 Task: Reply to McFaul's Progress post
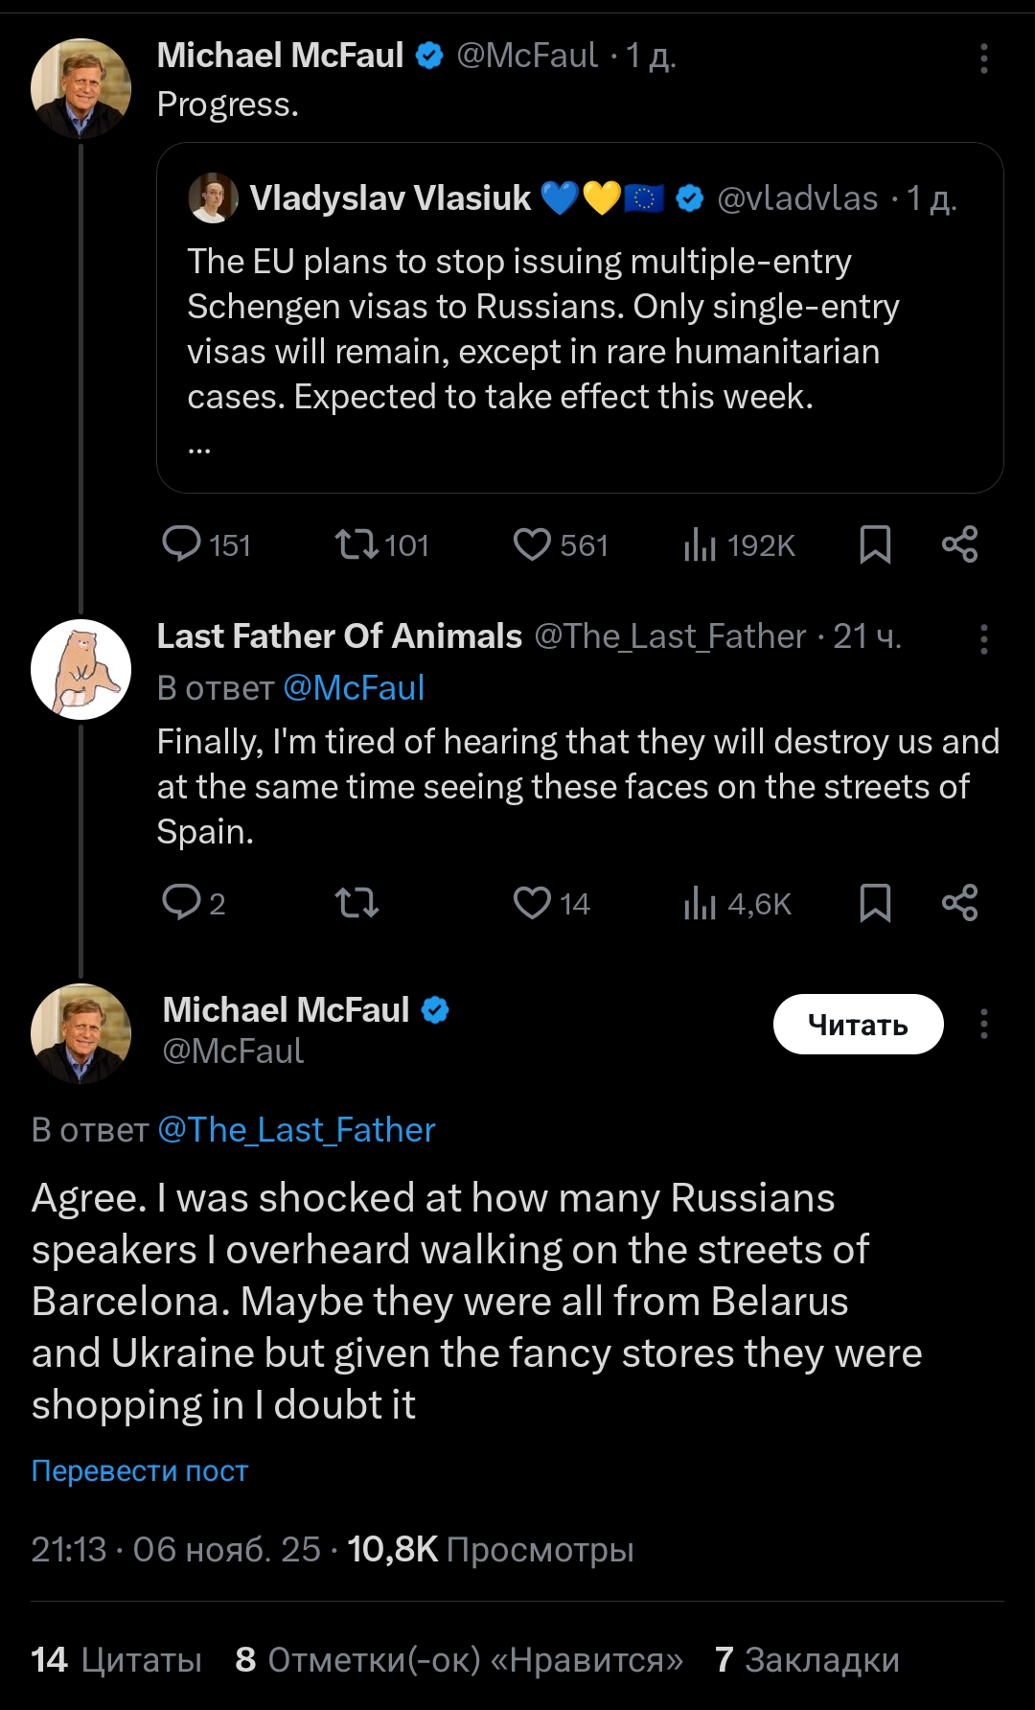181,544
